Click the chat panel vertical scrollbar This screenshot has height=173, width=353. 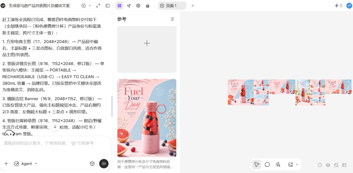pyautogui.click(x=112, y=106)
